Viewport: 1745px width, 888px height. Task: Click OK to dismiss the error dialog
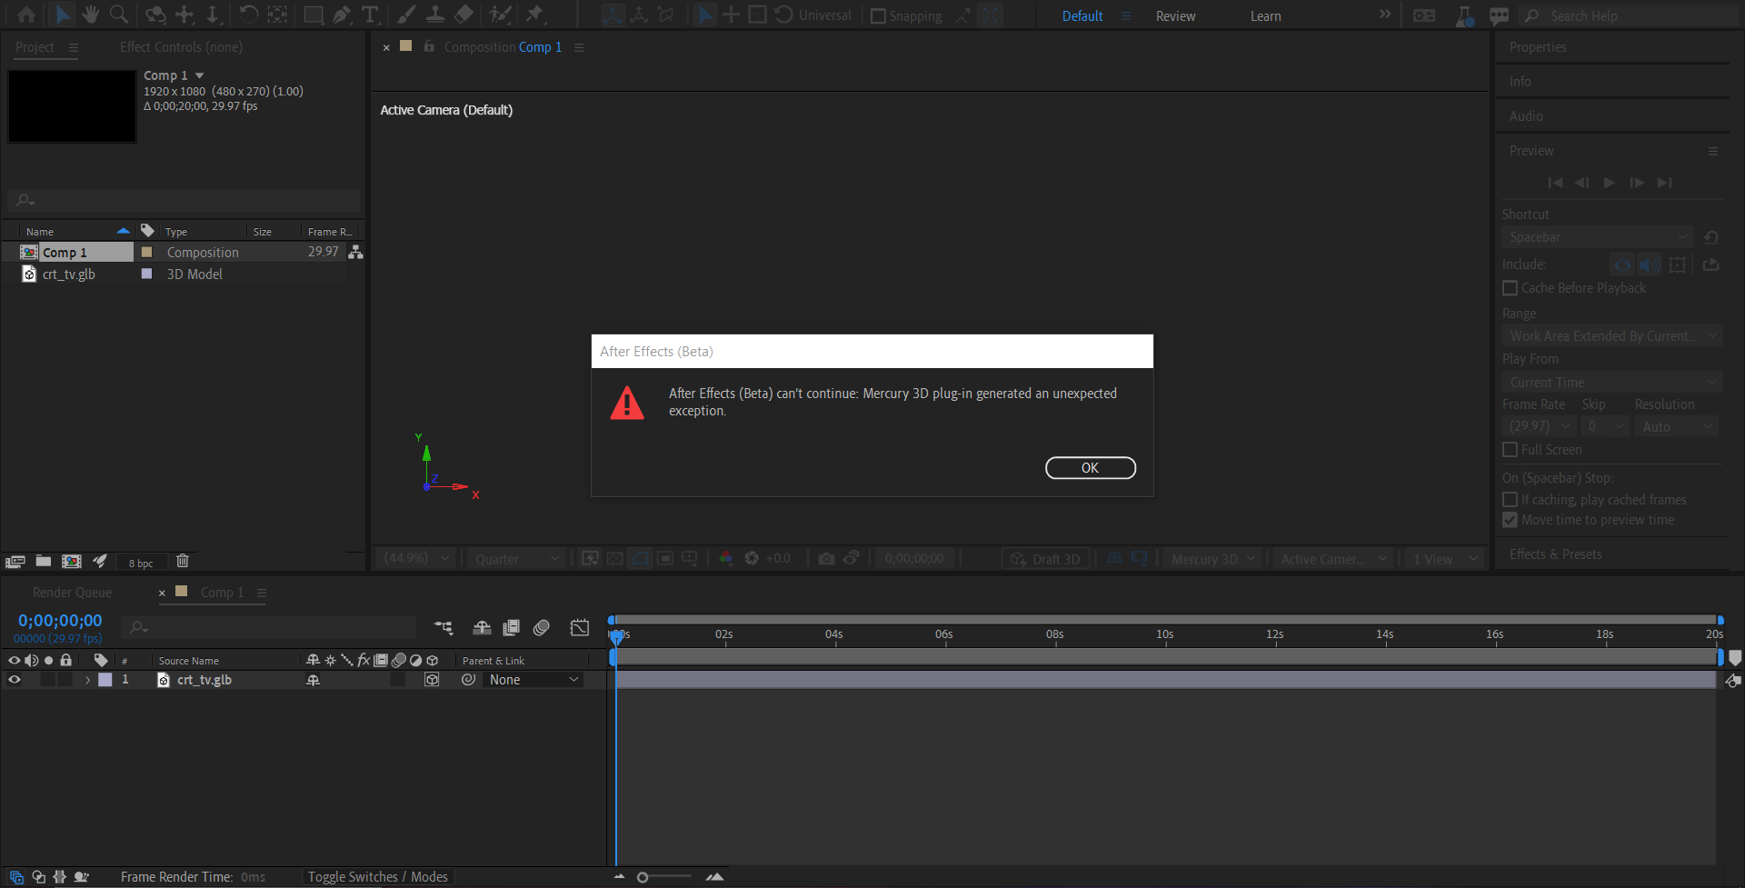1091,467
